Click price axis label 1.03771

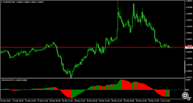click(189, 77)
